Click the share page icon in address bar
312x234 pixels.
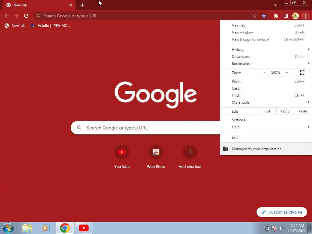point(254,16)
